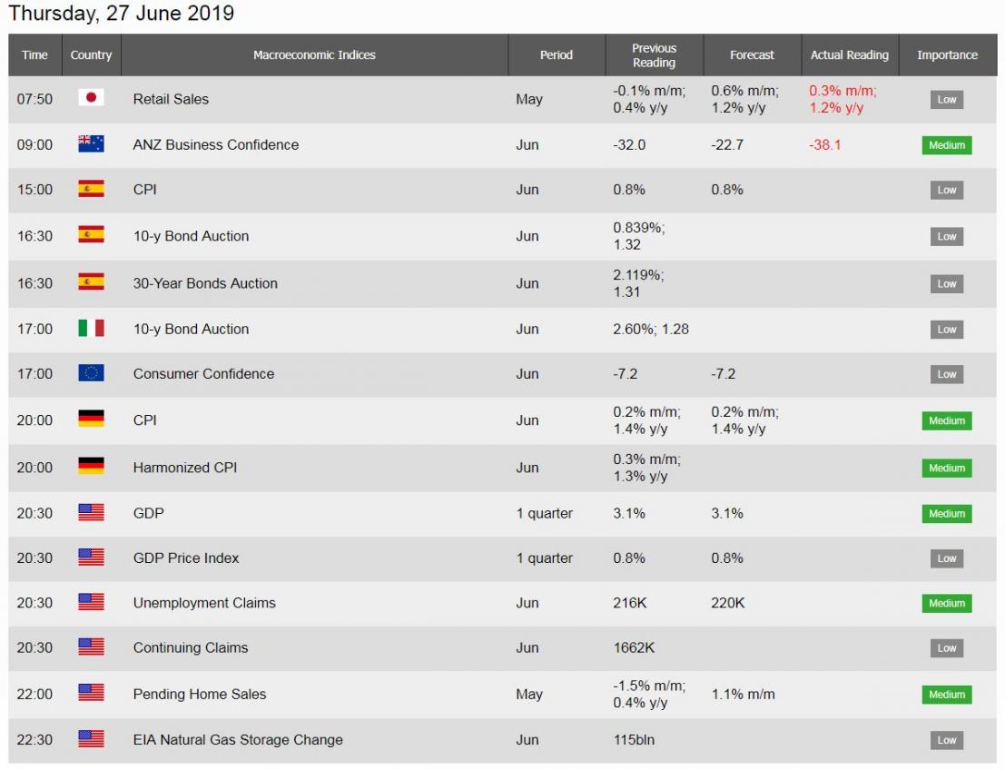Click the German flag beside Harmonized CPI
1005x770 pixels.
point(91,468)
